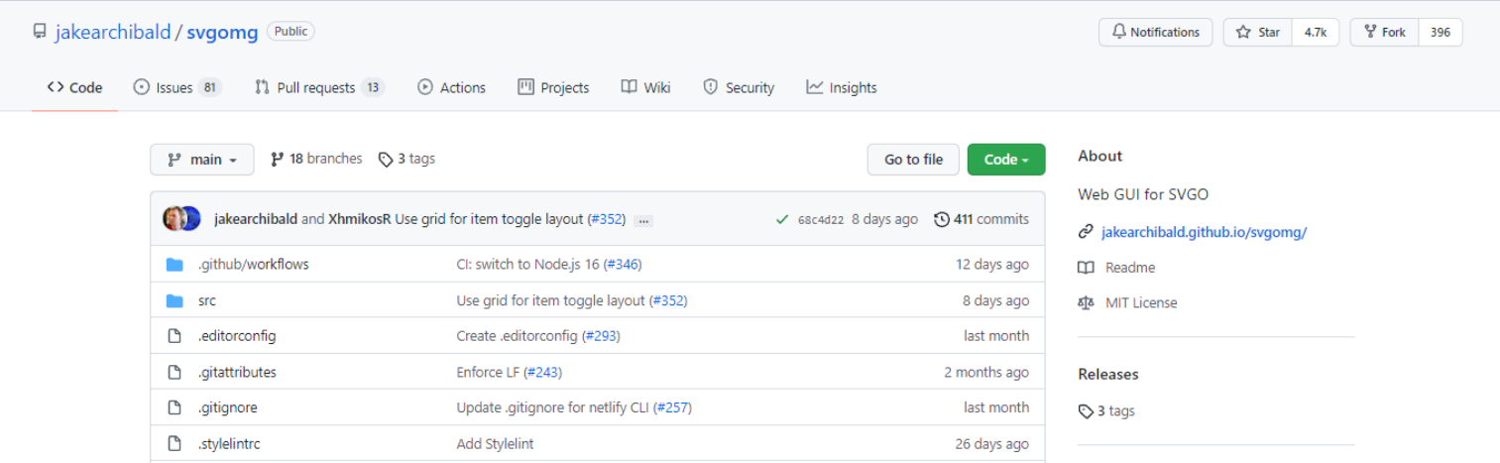
Task: Open the Pull requests tab
Action: tap(319, 87)
